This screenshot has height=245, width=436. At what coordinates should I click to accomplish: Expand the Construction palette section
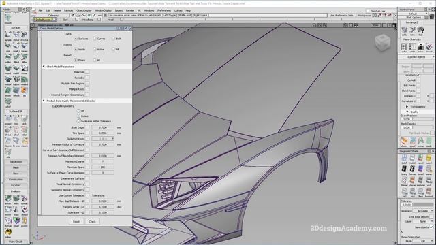pyautogui.click(x=16, y=179)
